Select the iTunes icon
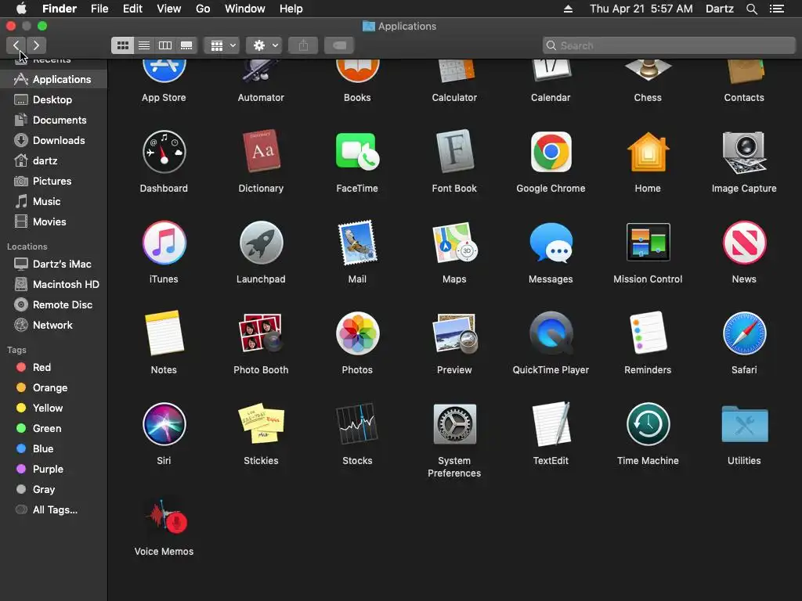The image size is (802, 601). 164,243
